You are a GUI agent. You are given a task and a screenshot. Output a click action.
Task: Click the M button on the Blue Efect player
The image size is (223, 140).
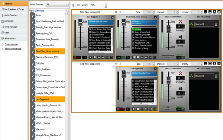coord(128,58)
